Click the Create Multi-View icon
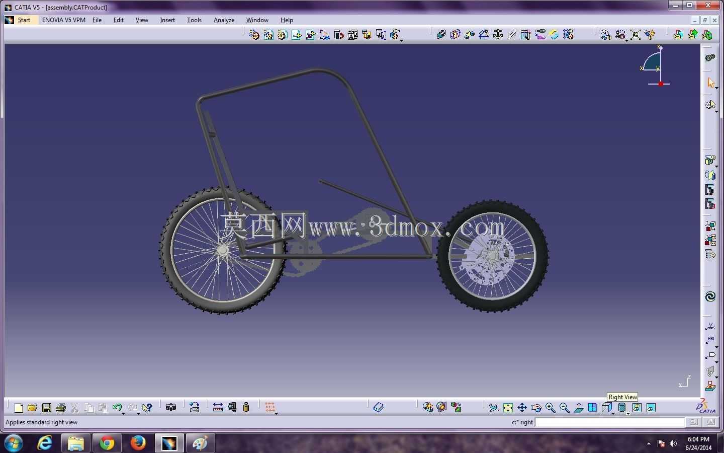The width and height of the screenshot is (724, 453). tap(593, 408)
